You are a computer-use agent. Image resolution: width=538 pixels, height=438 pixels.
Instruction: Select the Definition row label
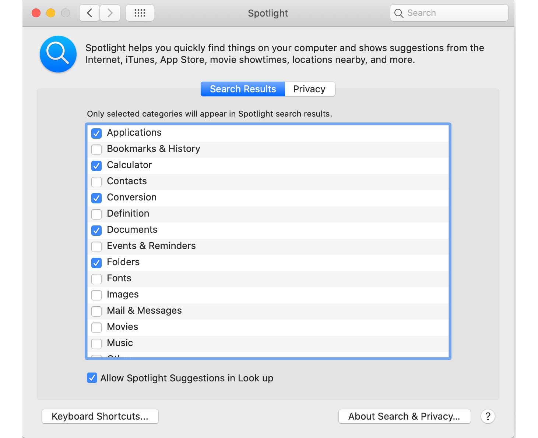pos(128,213)
